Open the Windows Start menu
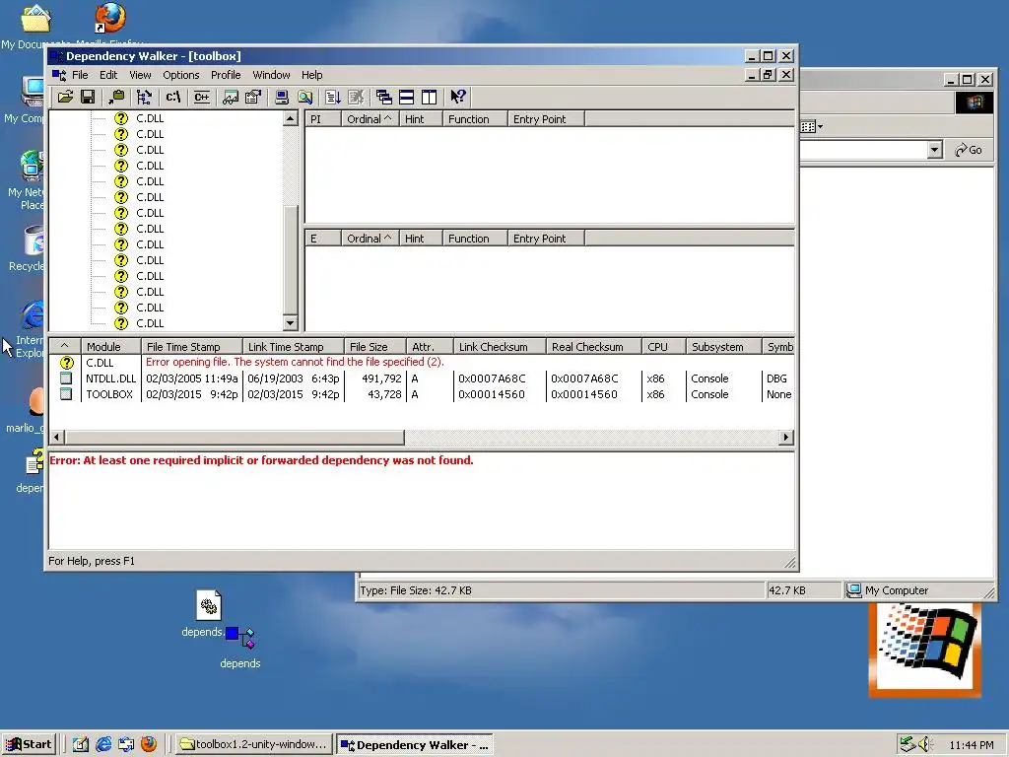 point(29,745)
